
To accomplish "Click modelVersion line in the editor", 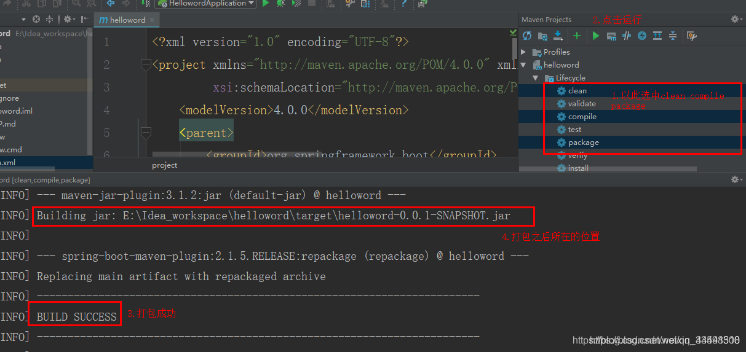I will point(294,110).
